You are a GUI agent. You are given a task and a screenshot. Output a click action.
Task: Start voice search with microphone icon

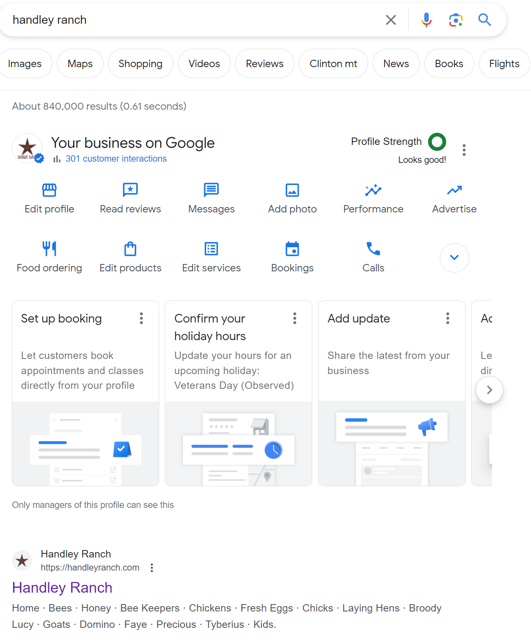point(427,20)
